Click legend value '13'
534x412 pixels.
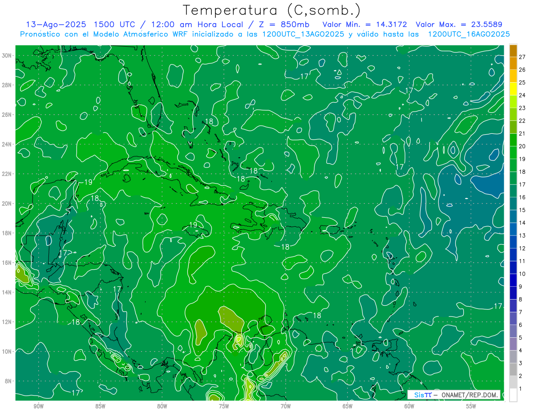(x=522, y=236)
